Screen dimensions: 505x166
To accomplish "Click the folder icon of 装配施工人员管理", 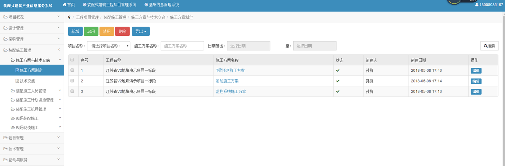I will pos(13,91).
